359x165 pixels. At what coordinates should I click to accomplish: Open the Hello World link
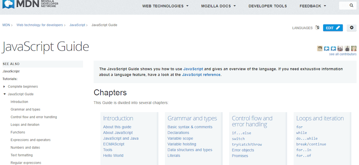click(113, 156)
